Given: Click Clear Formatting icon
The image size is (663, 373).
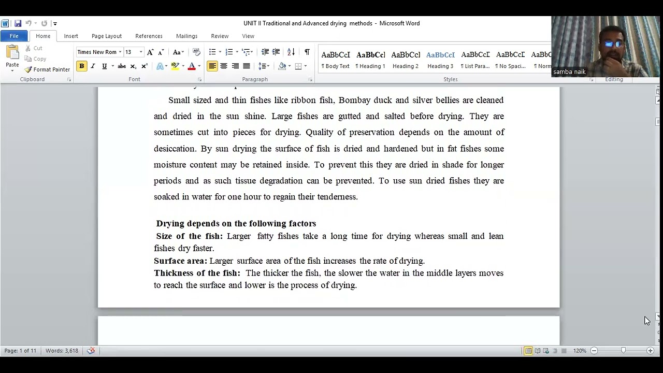Looking at the screenshot, I should coord(196,52).
